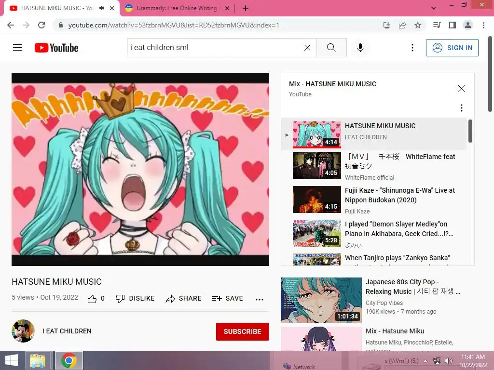Open YouTube settings three-dot menu beside Sign In
The image size is (494, 370).
coord(412,48)
